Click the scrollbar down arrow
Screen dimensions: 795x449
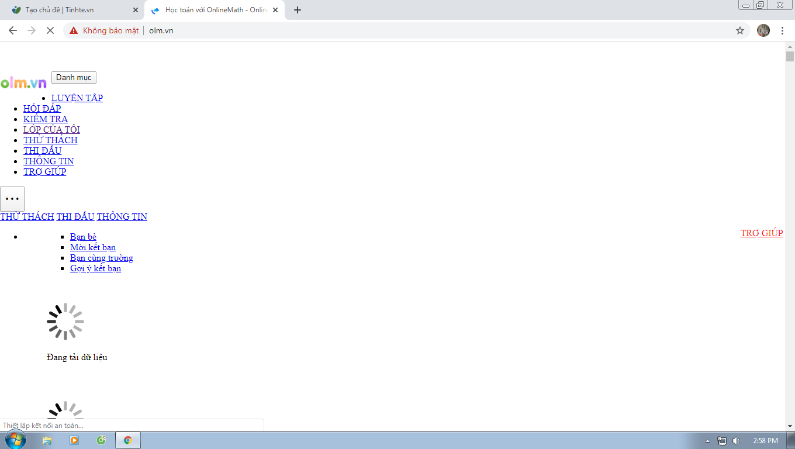[790, 426]
